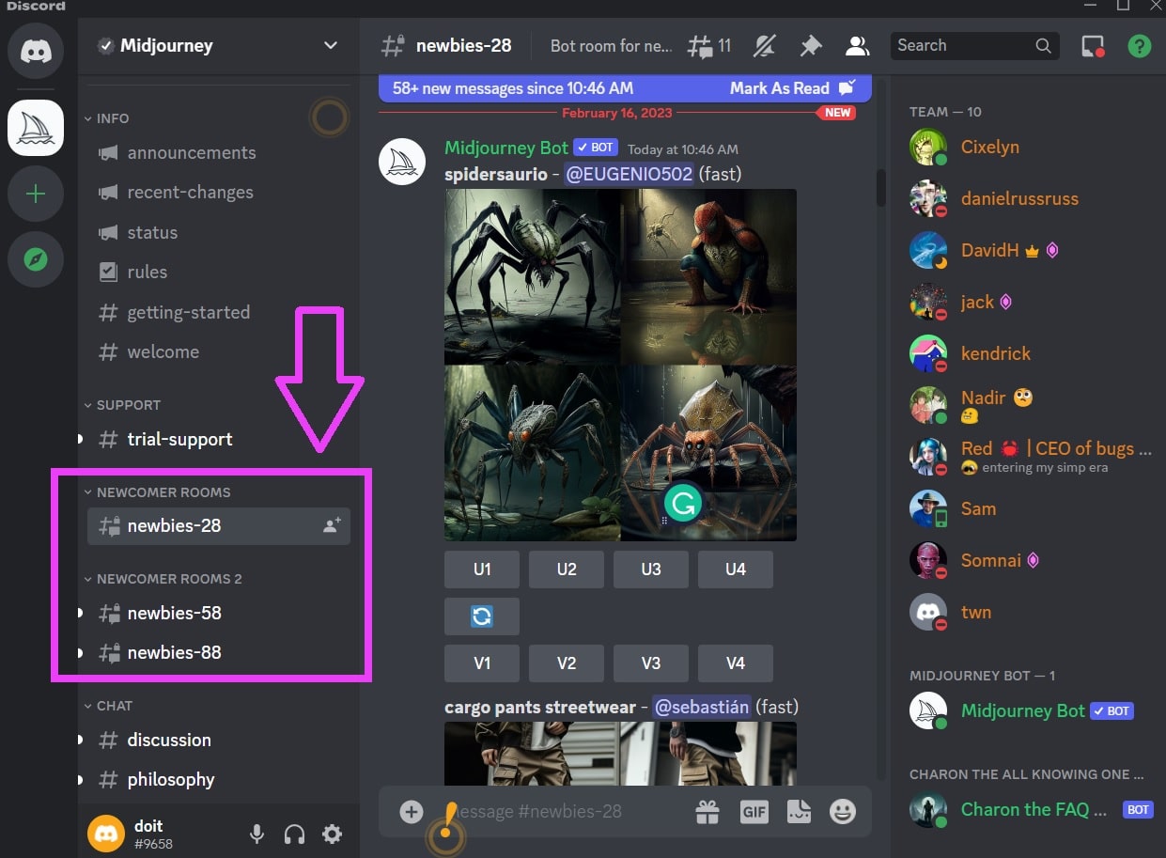
Task: Open the welcome channel
Action: 219,352
